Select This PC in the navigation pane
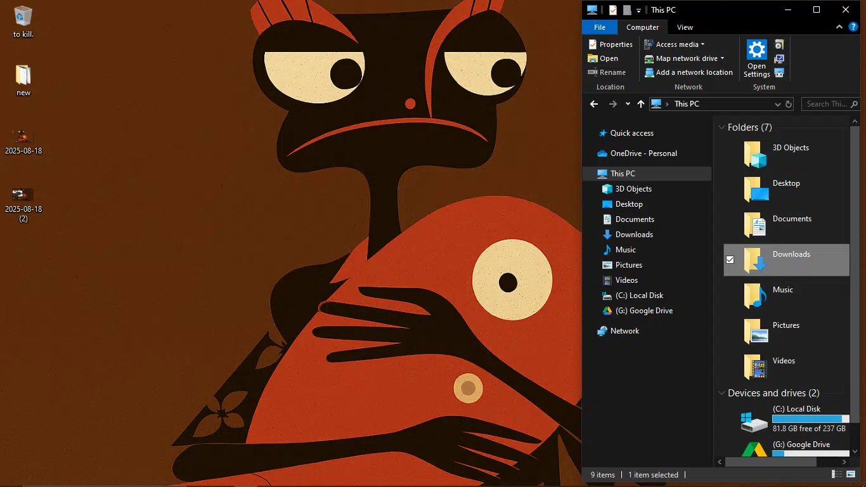 click(x=647, y=174)
